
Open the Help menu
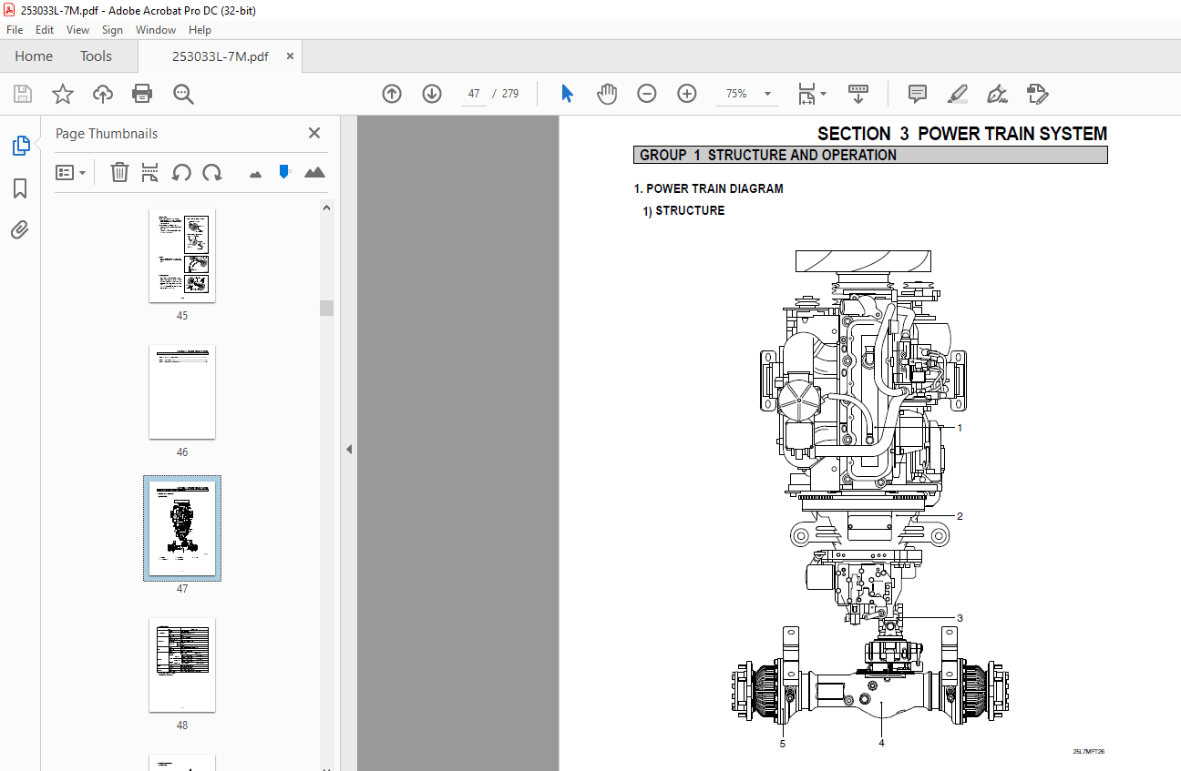[200, 30]
